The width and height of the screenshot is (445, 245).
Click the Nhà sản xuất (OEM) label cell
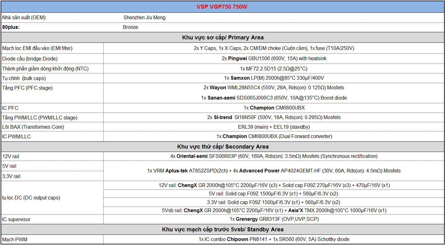(x=52, y=18)
